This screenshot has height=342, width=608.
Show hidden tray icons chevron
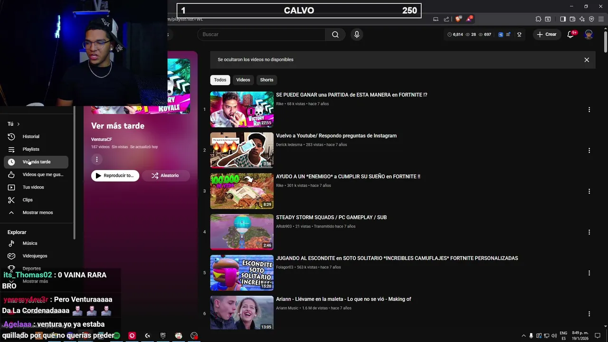[523, 336]
